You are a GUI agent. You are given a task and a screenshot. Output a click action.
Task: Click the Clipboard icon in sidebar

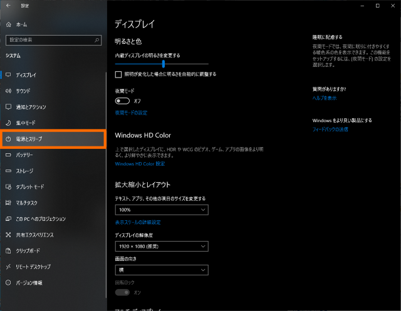[9, 250]
